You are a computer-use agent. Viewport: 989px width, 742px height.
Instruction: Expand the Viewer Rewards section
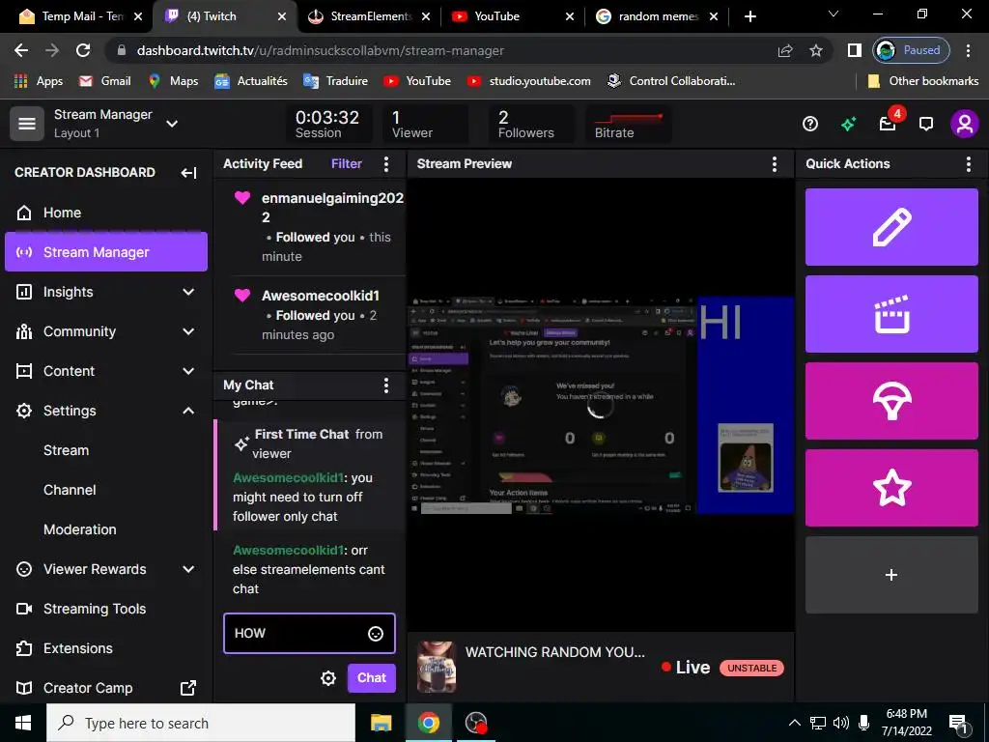pos(106,569)
